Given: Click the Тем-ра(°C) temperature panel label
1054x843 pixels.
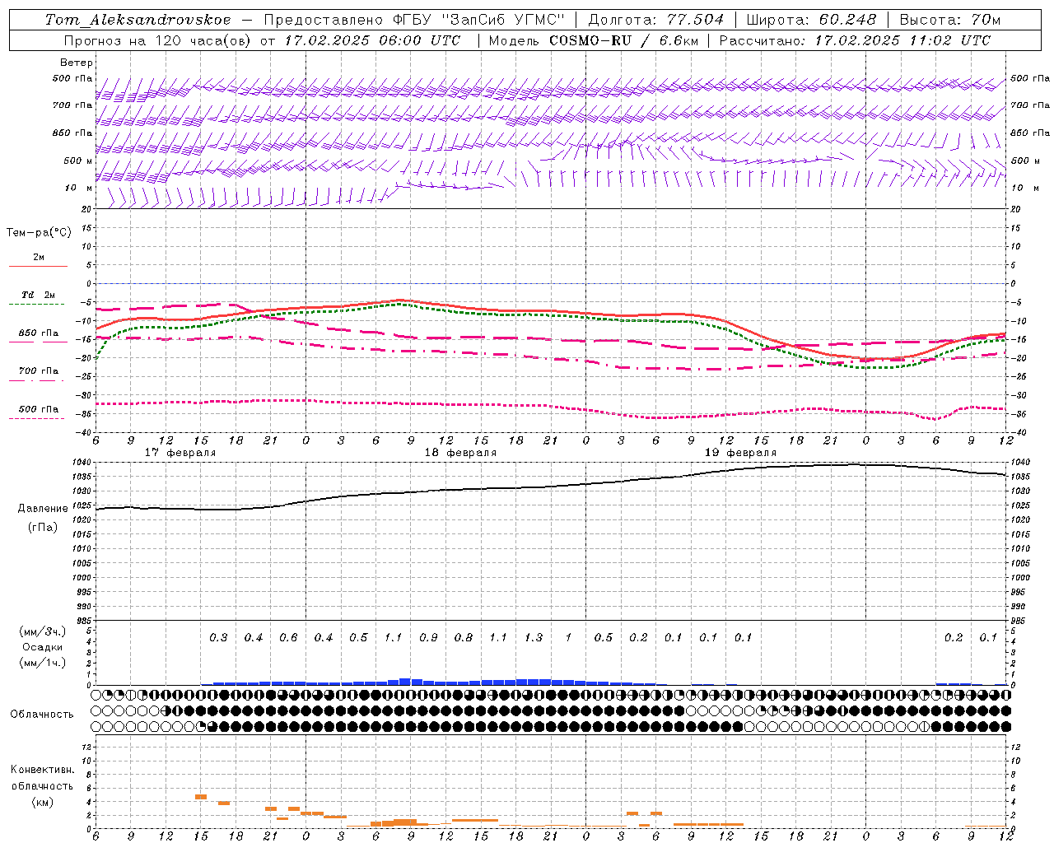Looking at the screenshot, I should click(x=39, y=233).
